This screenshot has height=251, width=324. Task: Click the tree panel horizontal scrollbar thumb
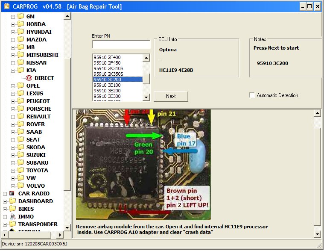point(29,235)
